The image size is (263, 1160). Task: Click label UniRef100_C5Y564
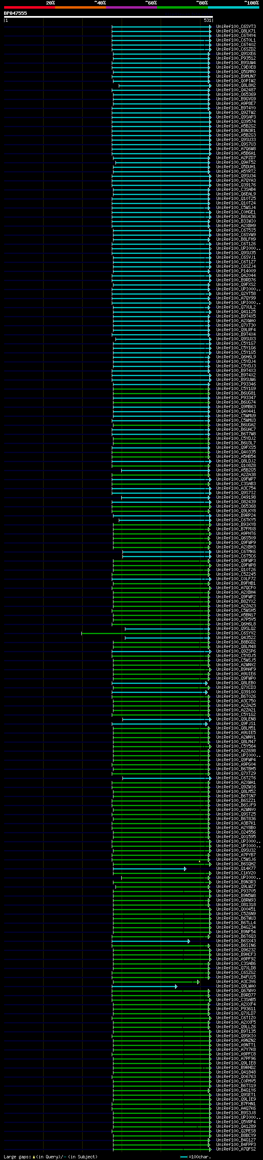(x=235, y=746)
